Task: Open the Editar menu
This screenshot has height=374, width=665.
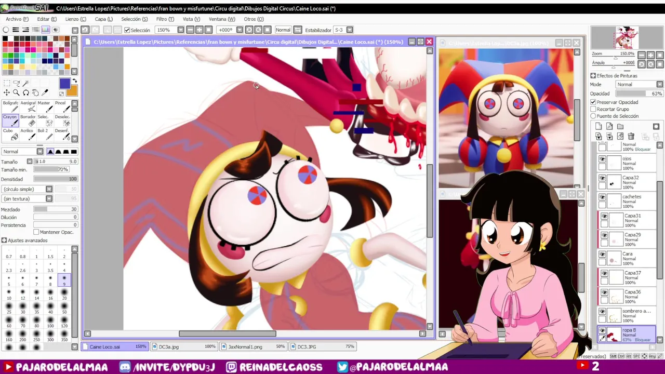Action: (47, 19)
